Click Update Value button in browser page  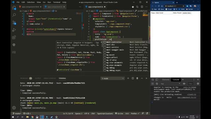187,13
